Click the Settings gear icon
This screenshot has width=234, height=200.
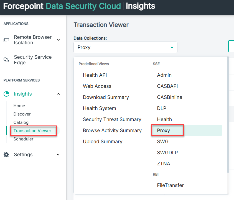coord(6,155)
